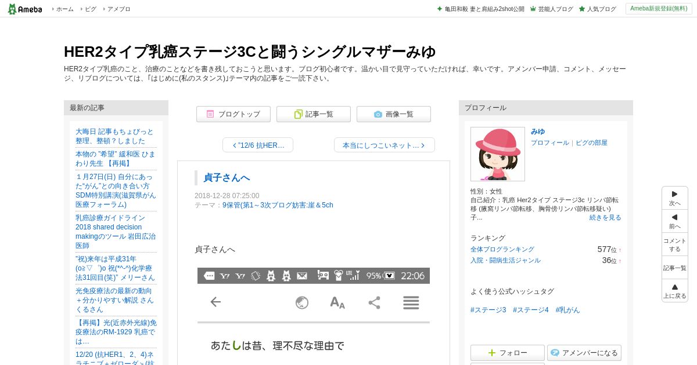Open recent article 【再掲】光(近赤外光線)免疫療法のRM-1929

pos(115,332)
